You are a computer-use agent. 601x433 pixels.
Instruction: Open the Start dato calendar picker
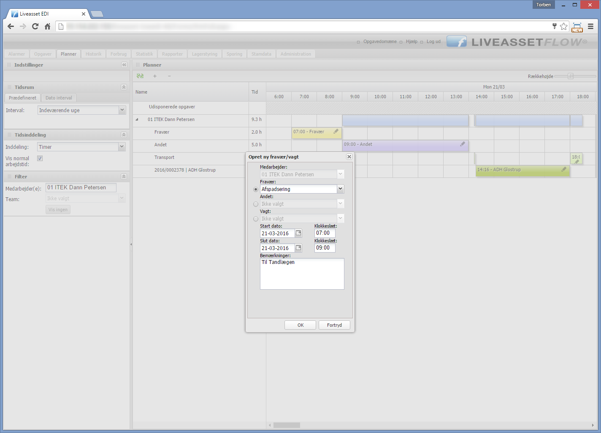pyautogui.click(x=298, y=233)
